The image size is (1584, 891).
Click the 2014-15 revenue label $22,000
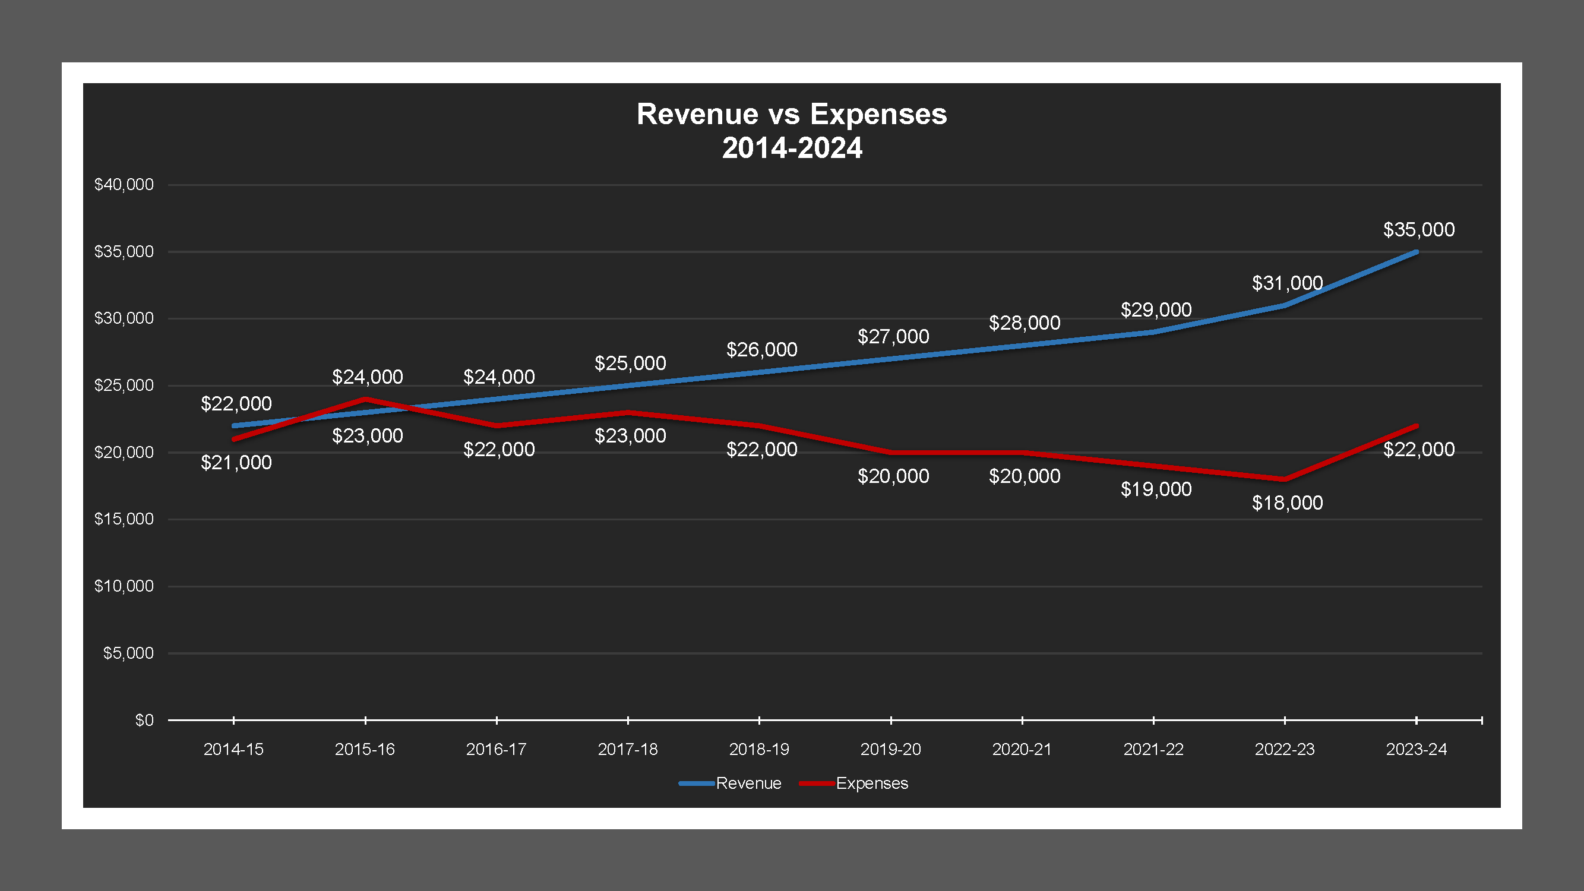pyautogui.click(x=236, y=404)
